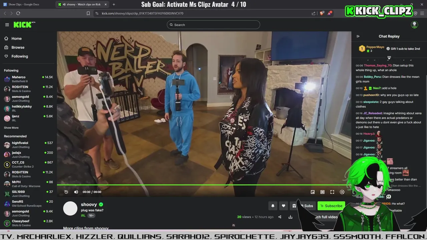Open Maherco channel in Following list
This screenshot has height=240, width=427.
[x=28, y=79]
